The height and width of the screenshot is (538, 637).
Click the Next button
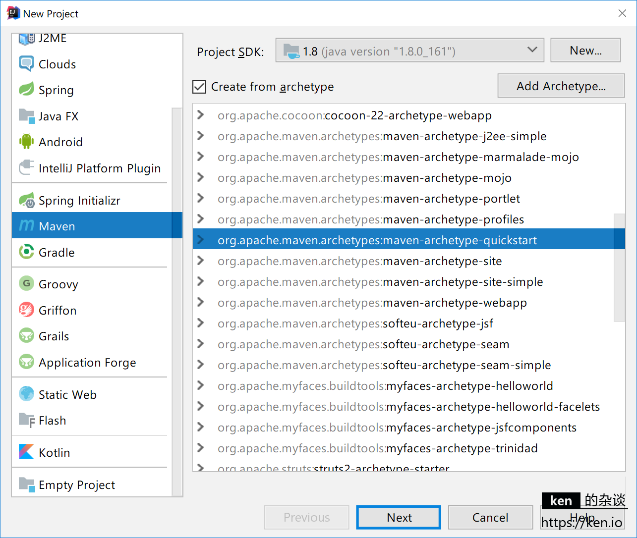coord(399,517)
